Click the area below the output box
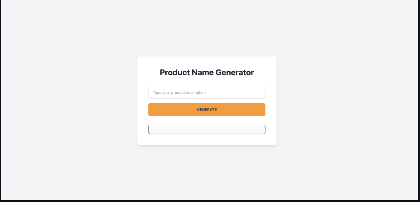This screenshot has width=420, height=202. [x=207, y=138]
